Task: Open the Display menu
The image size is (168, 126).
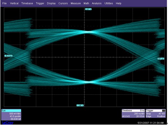Action: click(51, 3)
